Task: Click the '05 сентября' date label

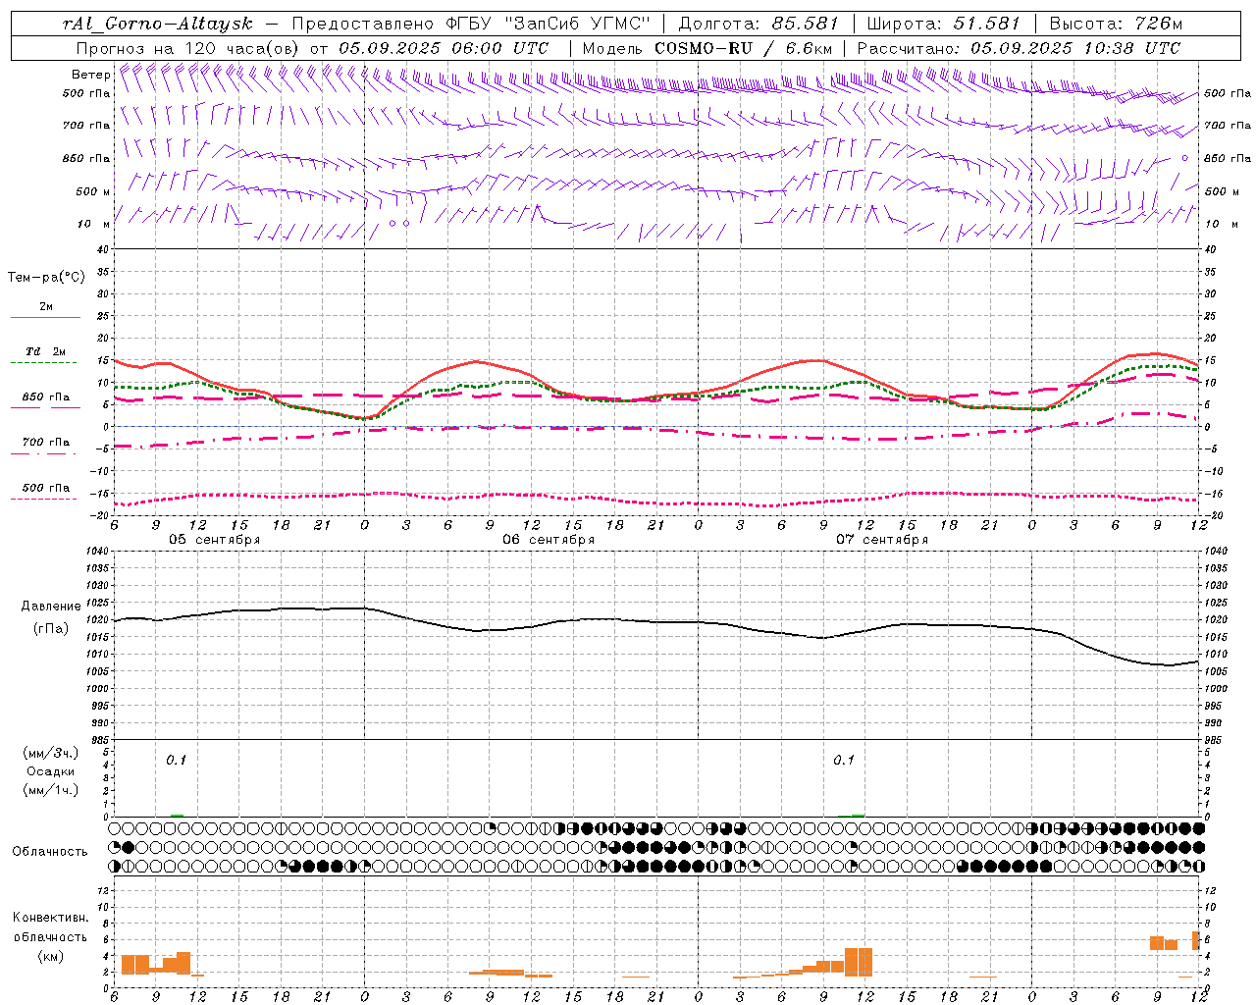Action: 214,540
